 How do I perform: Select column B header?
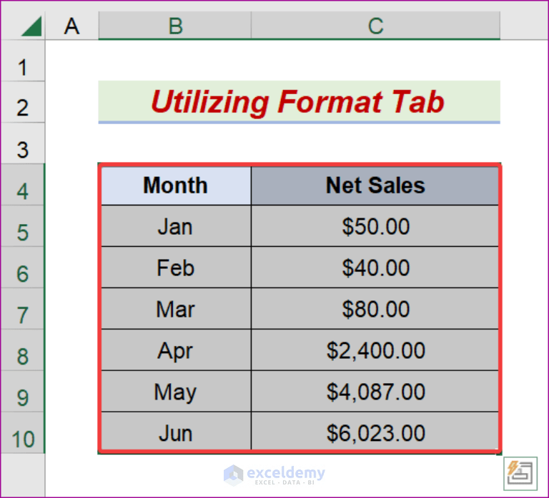coord(175,26)
